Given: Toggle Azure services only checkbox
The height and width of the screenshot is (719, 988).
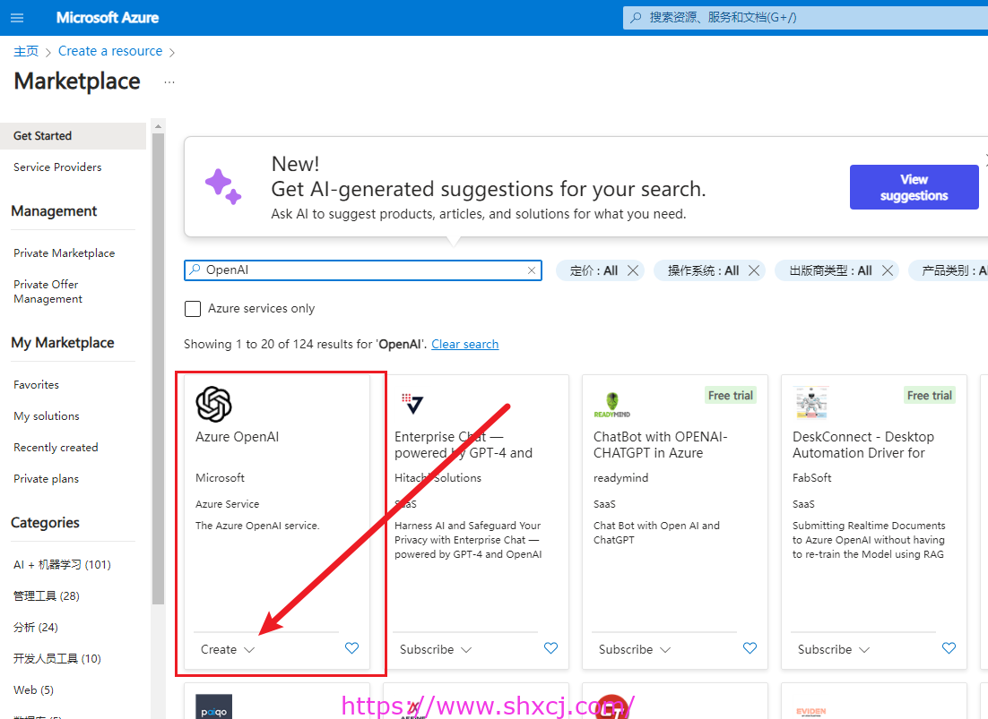Looking at the screenshot, I should click(193, 308).
